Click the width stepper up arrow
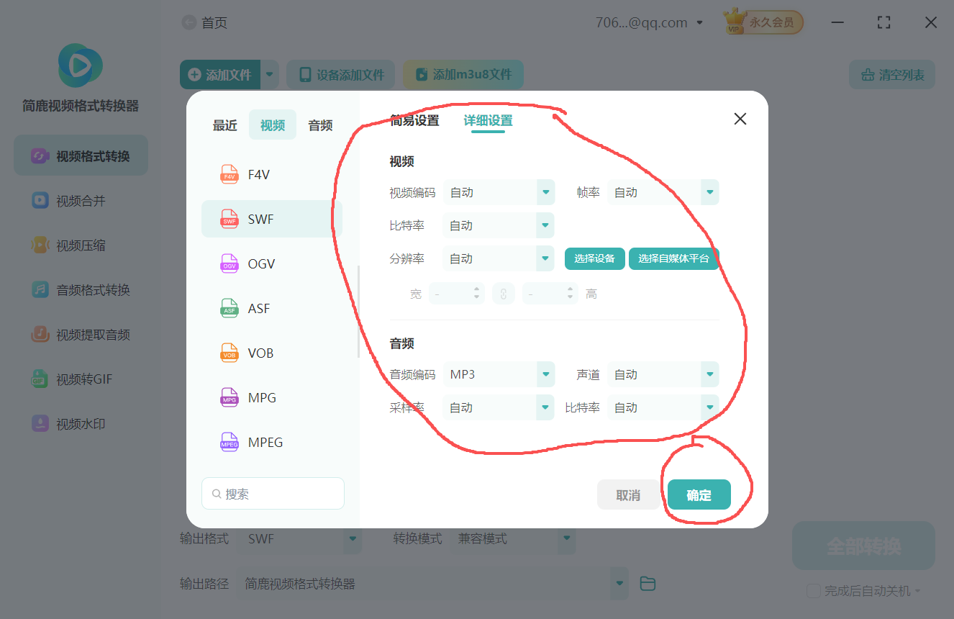 click(475, 289)
